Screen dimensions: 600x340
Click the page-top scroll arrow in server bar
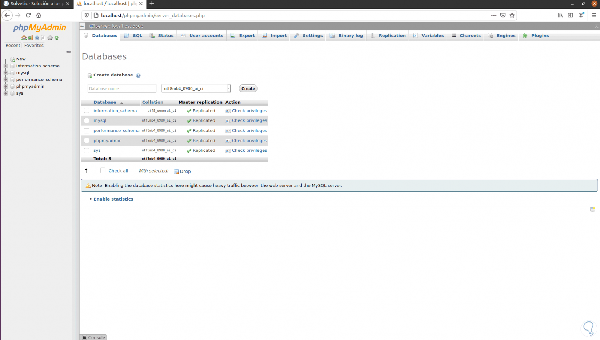(596, 26)
